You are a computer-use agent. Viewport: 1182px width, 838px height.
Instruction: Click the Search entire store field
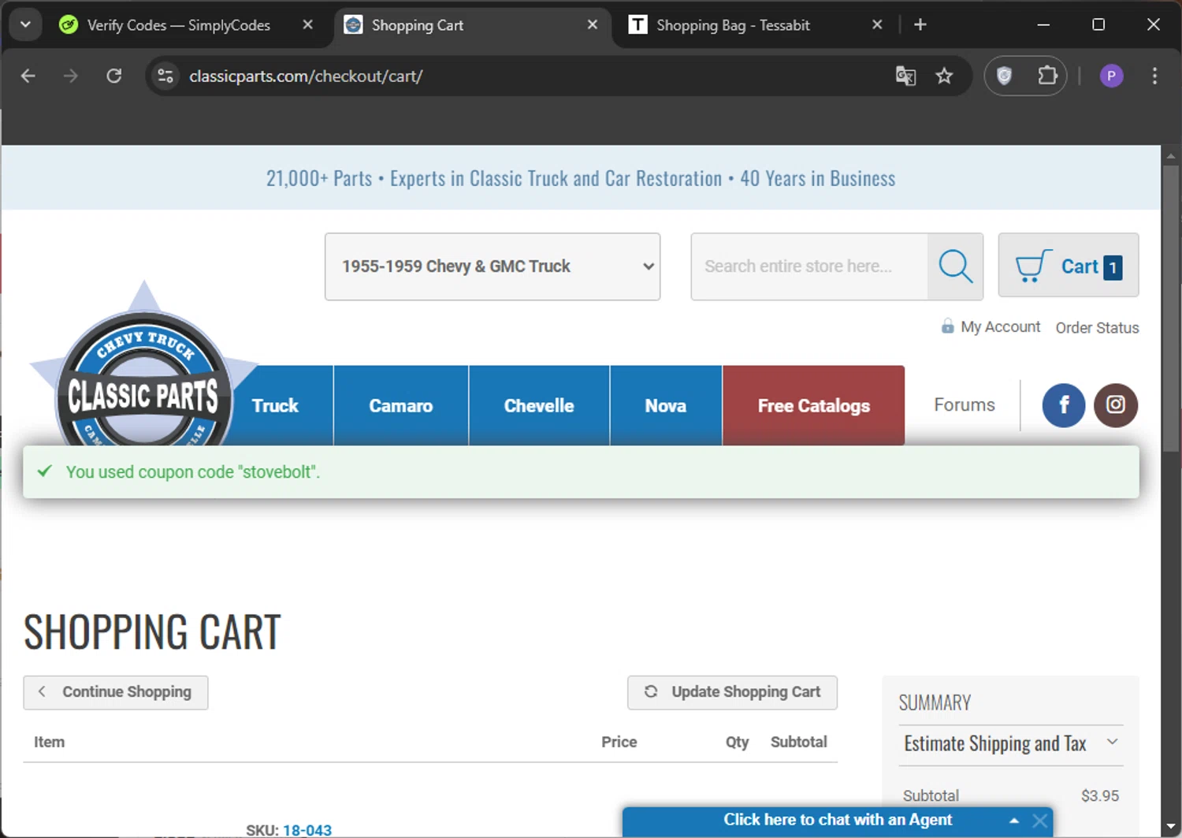pos(809,266)
